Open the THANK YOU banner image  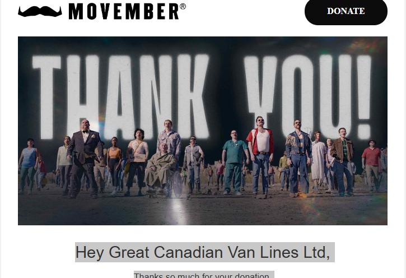[203, 131]
